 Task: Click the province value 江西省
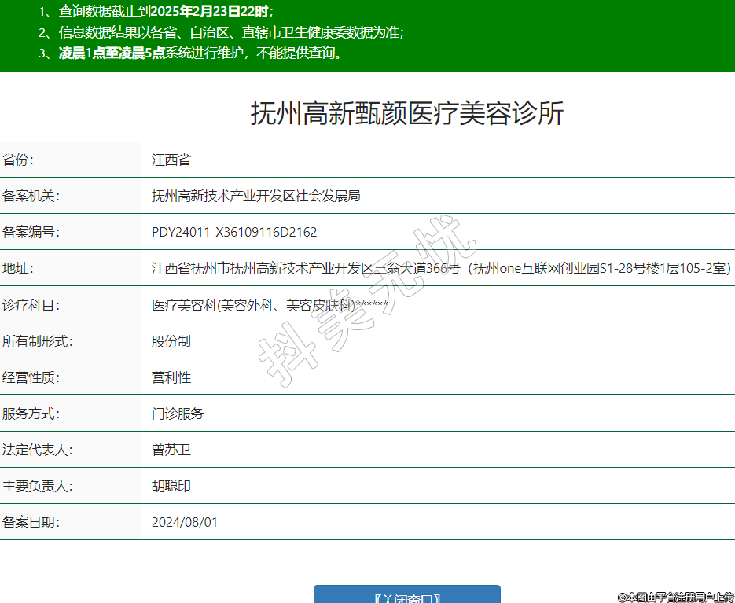tap(171, 160)
